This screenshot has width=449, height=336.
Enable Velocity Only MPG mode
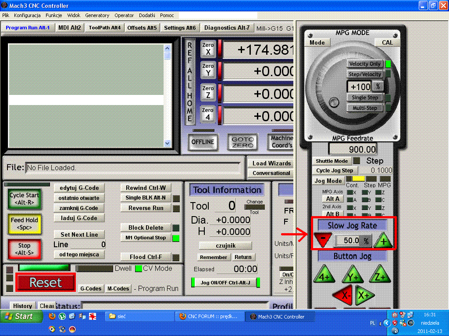364,64
